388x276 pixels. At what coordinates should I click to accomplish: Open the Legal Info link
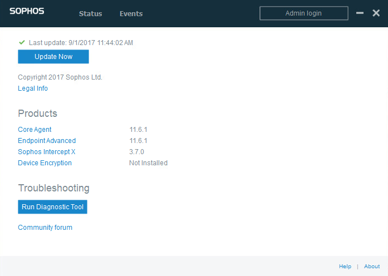(33, 88)
